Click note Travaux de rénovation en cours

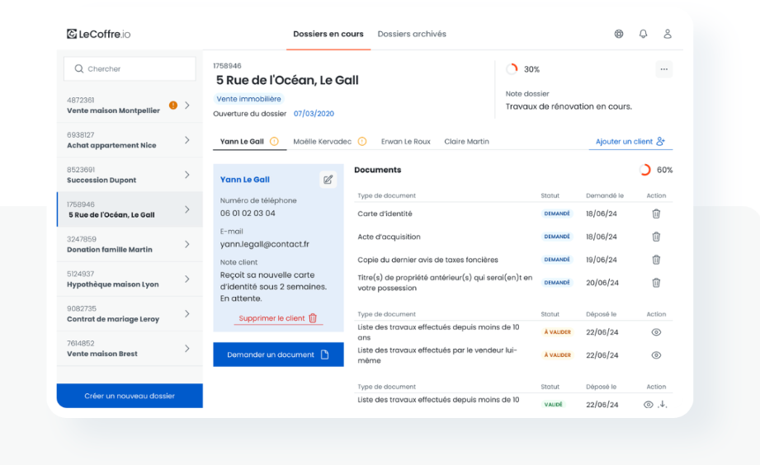pyautogui.click(x=569, y=106)
